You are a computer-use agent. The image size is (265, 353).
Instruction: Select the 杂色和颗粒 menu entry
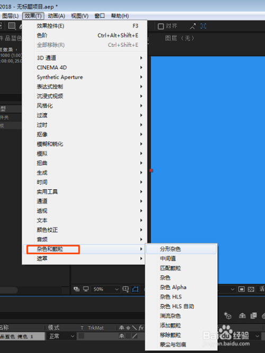(85, 249)
